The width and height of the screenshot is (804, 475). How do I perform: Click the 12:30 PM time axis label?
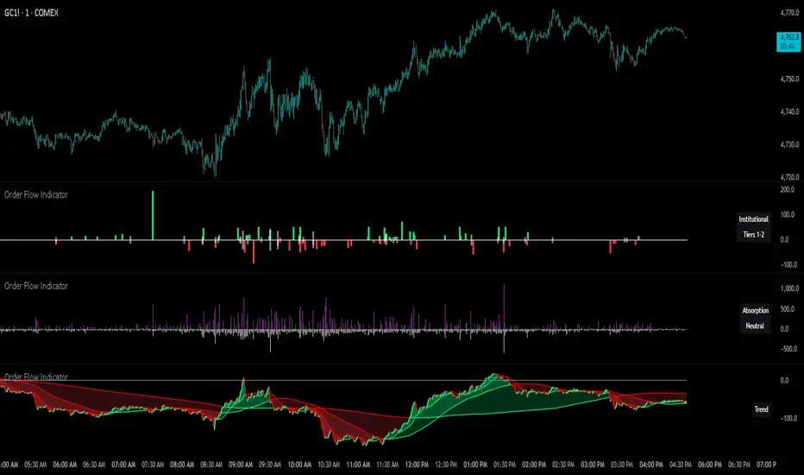tap(446, 465)
